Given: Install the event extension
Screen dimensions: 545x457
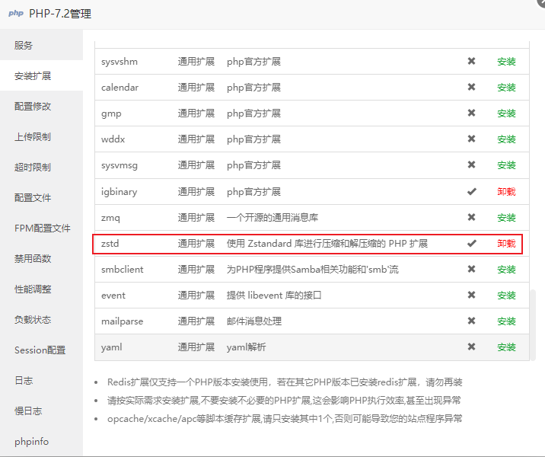Looking at the screenshot, I should click(506, 296).
